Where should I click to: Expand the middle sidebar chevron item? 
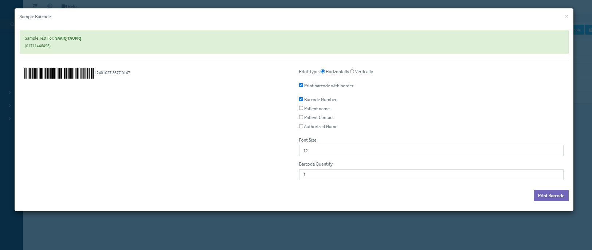[10, 106]
